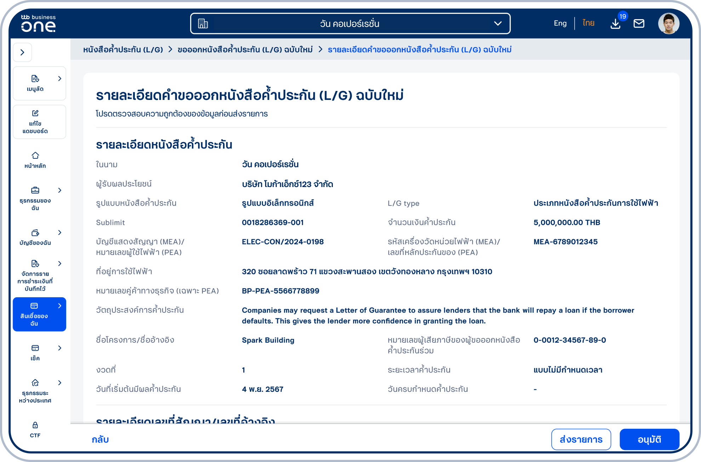The image size is (701, 462).
Task: Click the CTF lock icon in sidebar
Action: [x=35, y=424]
